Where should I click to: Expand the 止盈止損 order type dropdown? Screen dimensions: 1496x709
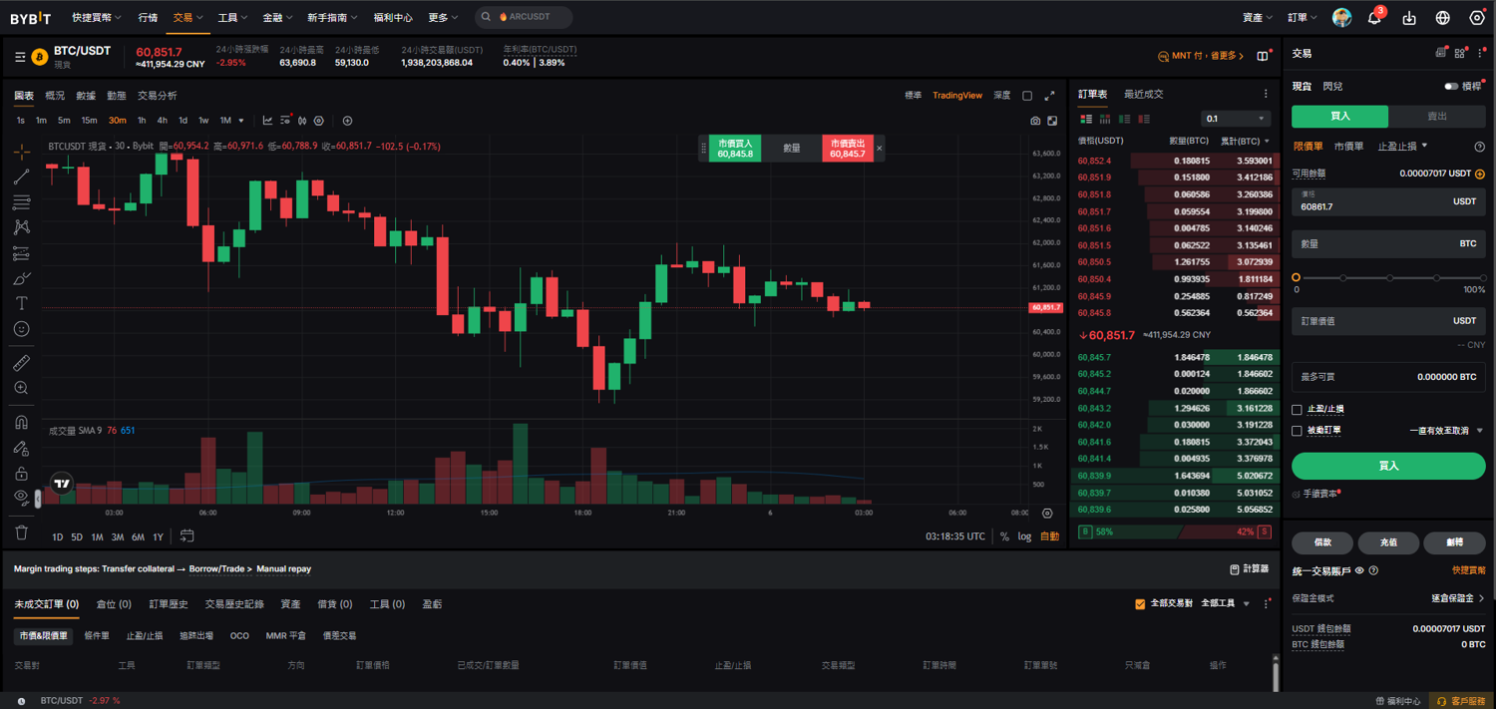click(x=1403, y=147)
